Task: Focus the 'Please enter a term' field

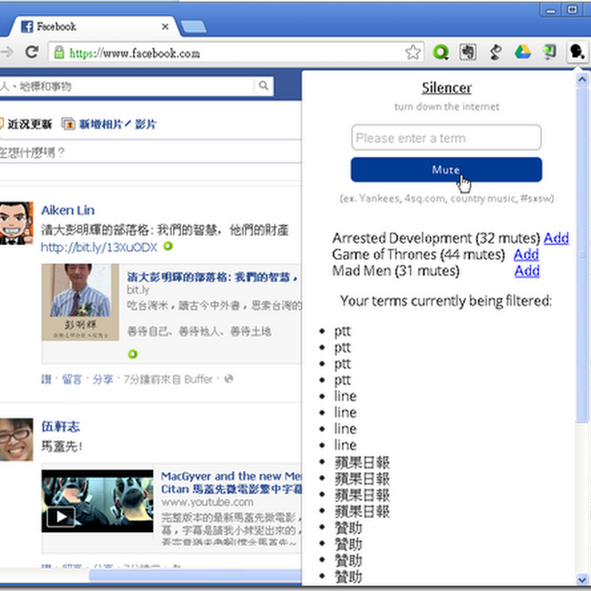Action: 446,137
